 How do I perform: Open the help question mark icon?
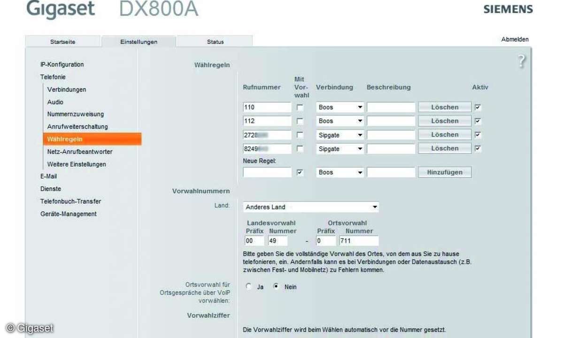521,61
